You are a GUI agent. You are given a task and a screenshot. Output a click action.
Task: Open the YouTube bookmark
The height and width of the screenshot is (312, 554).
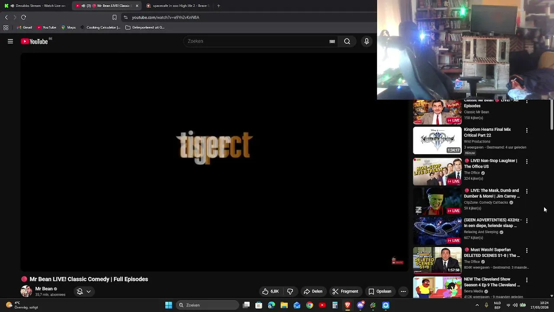click(x=47, y=27)
